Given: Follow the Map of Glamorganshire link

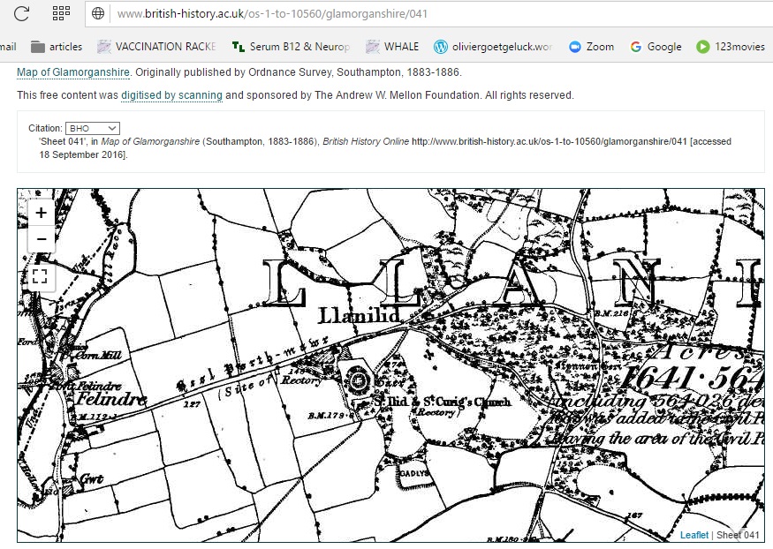Looking at the screenshot, I should (73, 72).
